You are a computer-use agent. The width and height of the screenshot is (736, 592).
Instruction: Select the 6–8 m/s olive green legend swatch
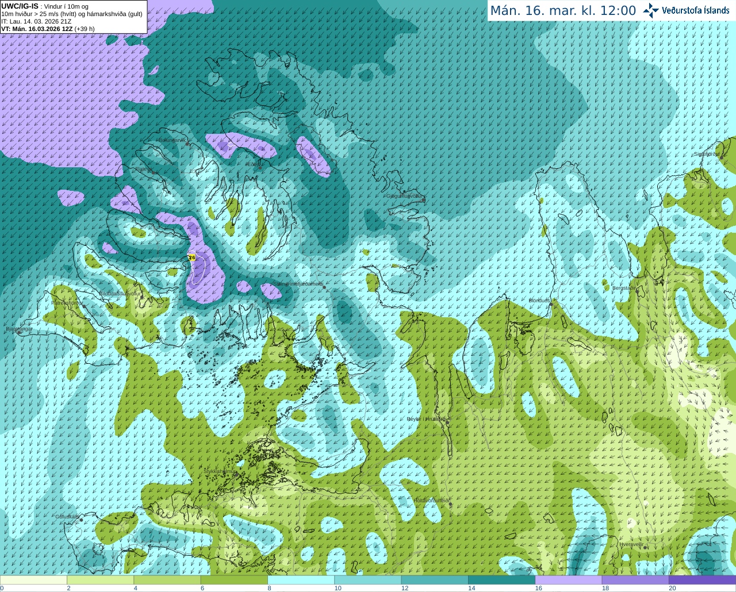pyautogui.click(x=234, y=580)
